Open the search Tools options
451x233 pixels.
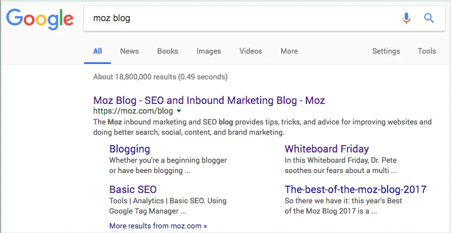pos(427,51)
